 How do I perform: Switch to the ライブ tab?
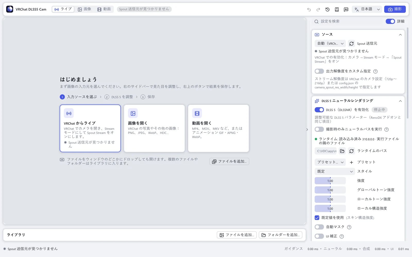tap(63, 9)
